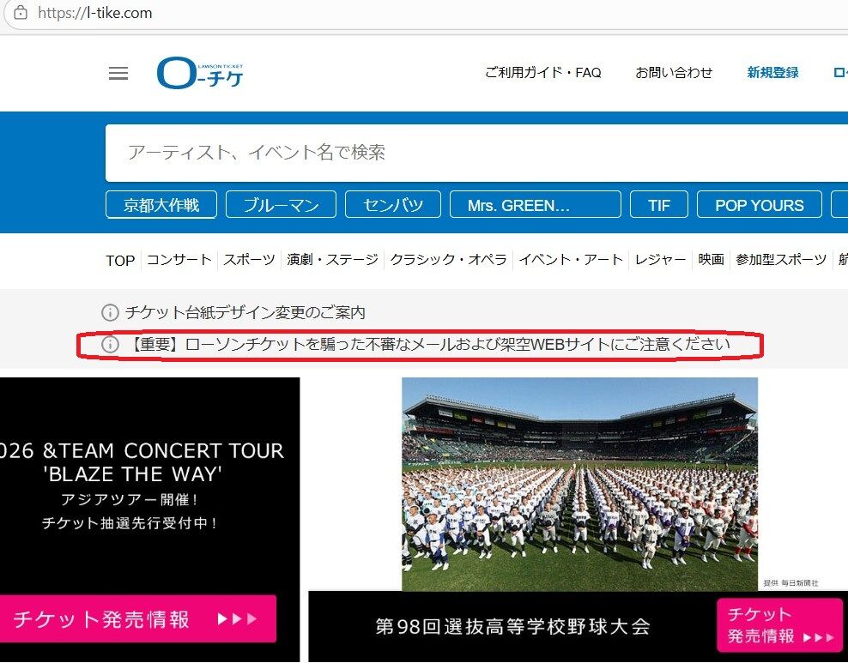Select the 京都大作戦 keyword tag

pyautogui.click(x=161, y=205)
